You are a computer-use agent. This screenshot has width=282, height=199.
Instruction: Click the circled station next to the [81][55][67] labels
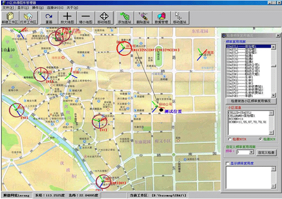click(x=124, y=48)
